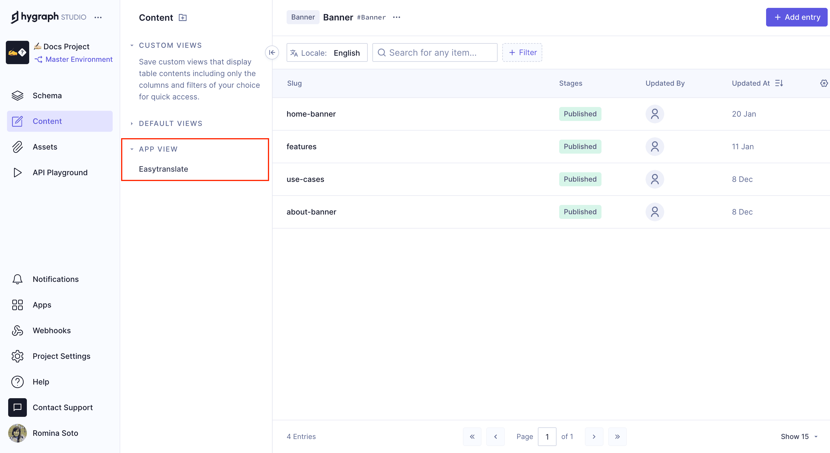Collapse the Custom Views section
The image size is (830, 453).
point(132,45)
